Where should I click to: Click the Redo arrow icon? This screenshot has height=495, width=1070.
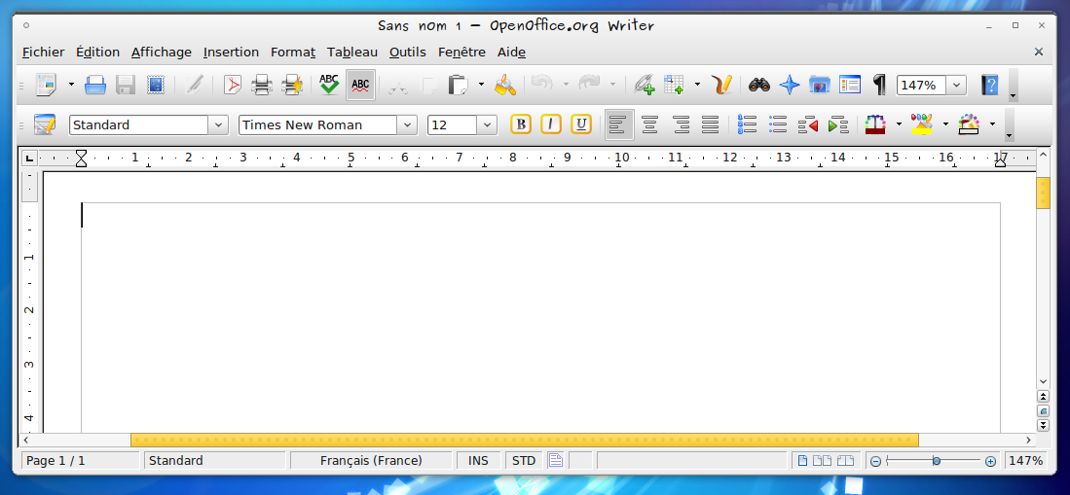(x=589, y=86)
